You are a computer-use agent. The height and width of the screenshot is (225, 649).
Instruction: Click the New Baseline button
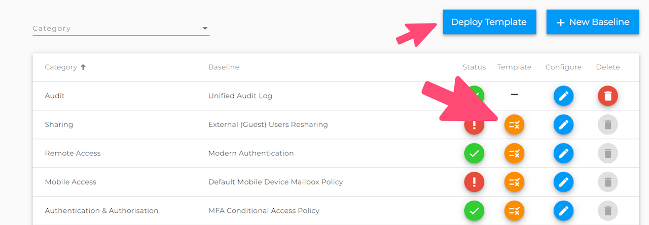point(592,22)
